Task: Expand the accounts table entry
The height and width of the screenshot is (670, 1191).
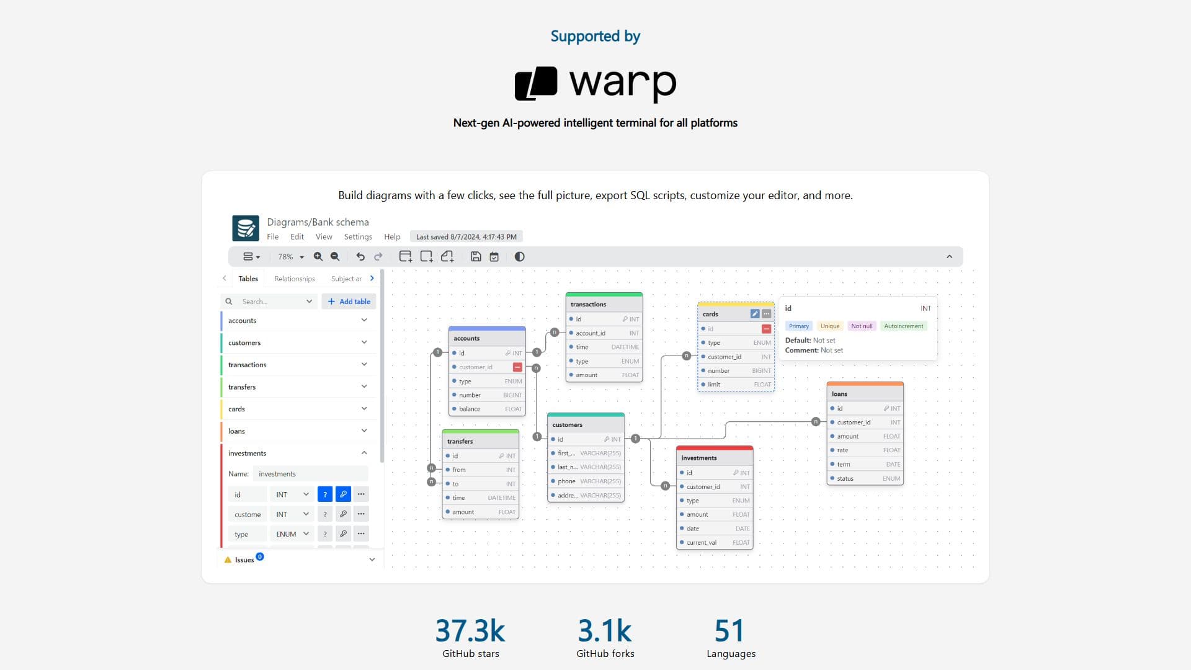Action: coord(364,321)
